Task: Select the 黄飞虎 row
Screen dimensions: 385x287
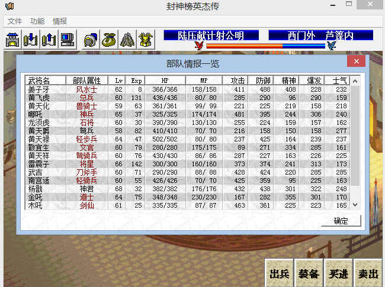Action: coord(188,98)
